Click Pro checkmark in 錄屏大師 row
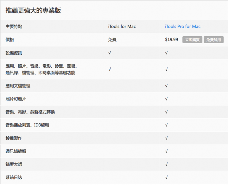Image resolution: width=228 pixels, height=185 pixels. 166,164
